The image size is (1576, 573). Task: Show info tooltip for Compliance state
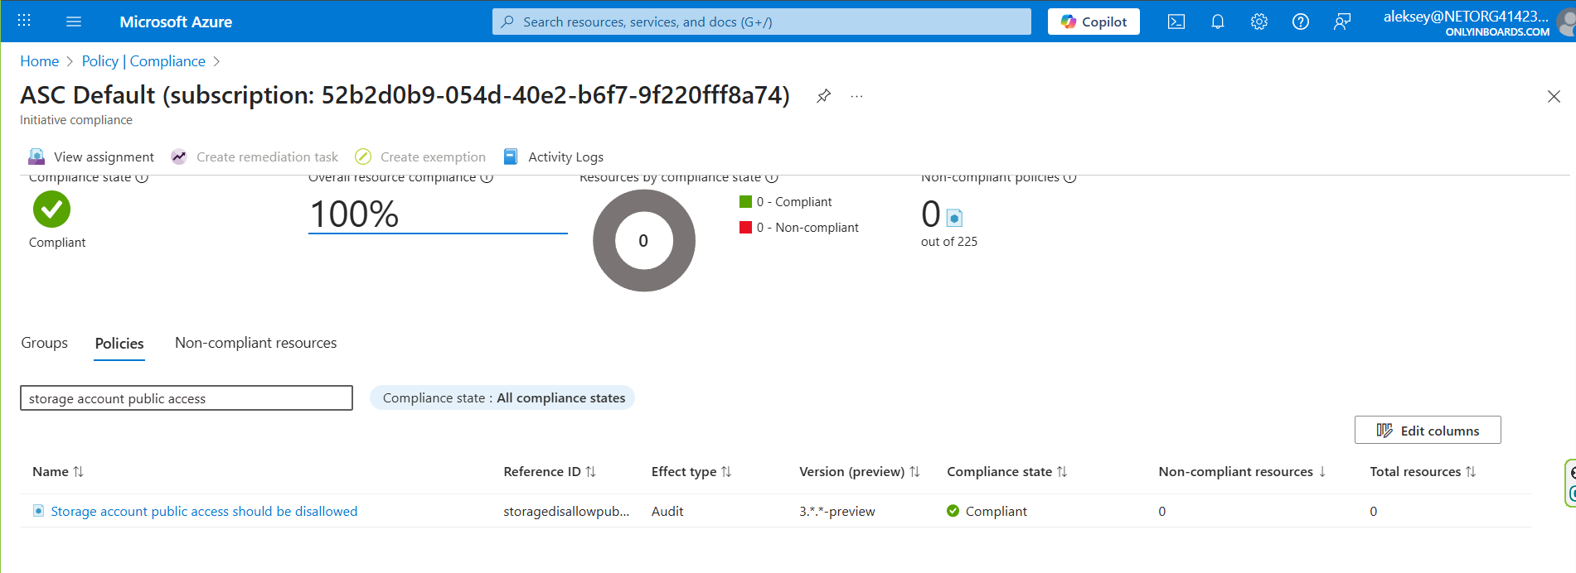point(142,177)
